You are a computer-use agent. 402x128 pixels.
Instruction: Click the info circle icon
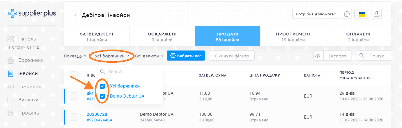coord(346,14)
